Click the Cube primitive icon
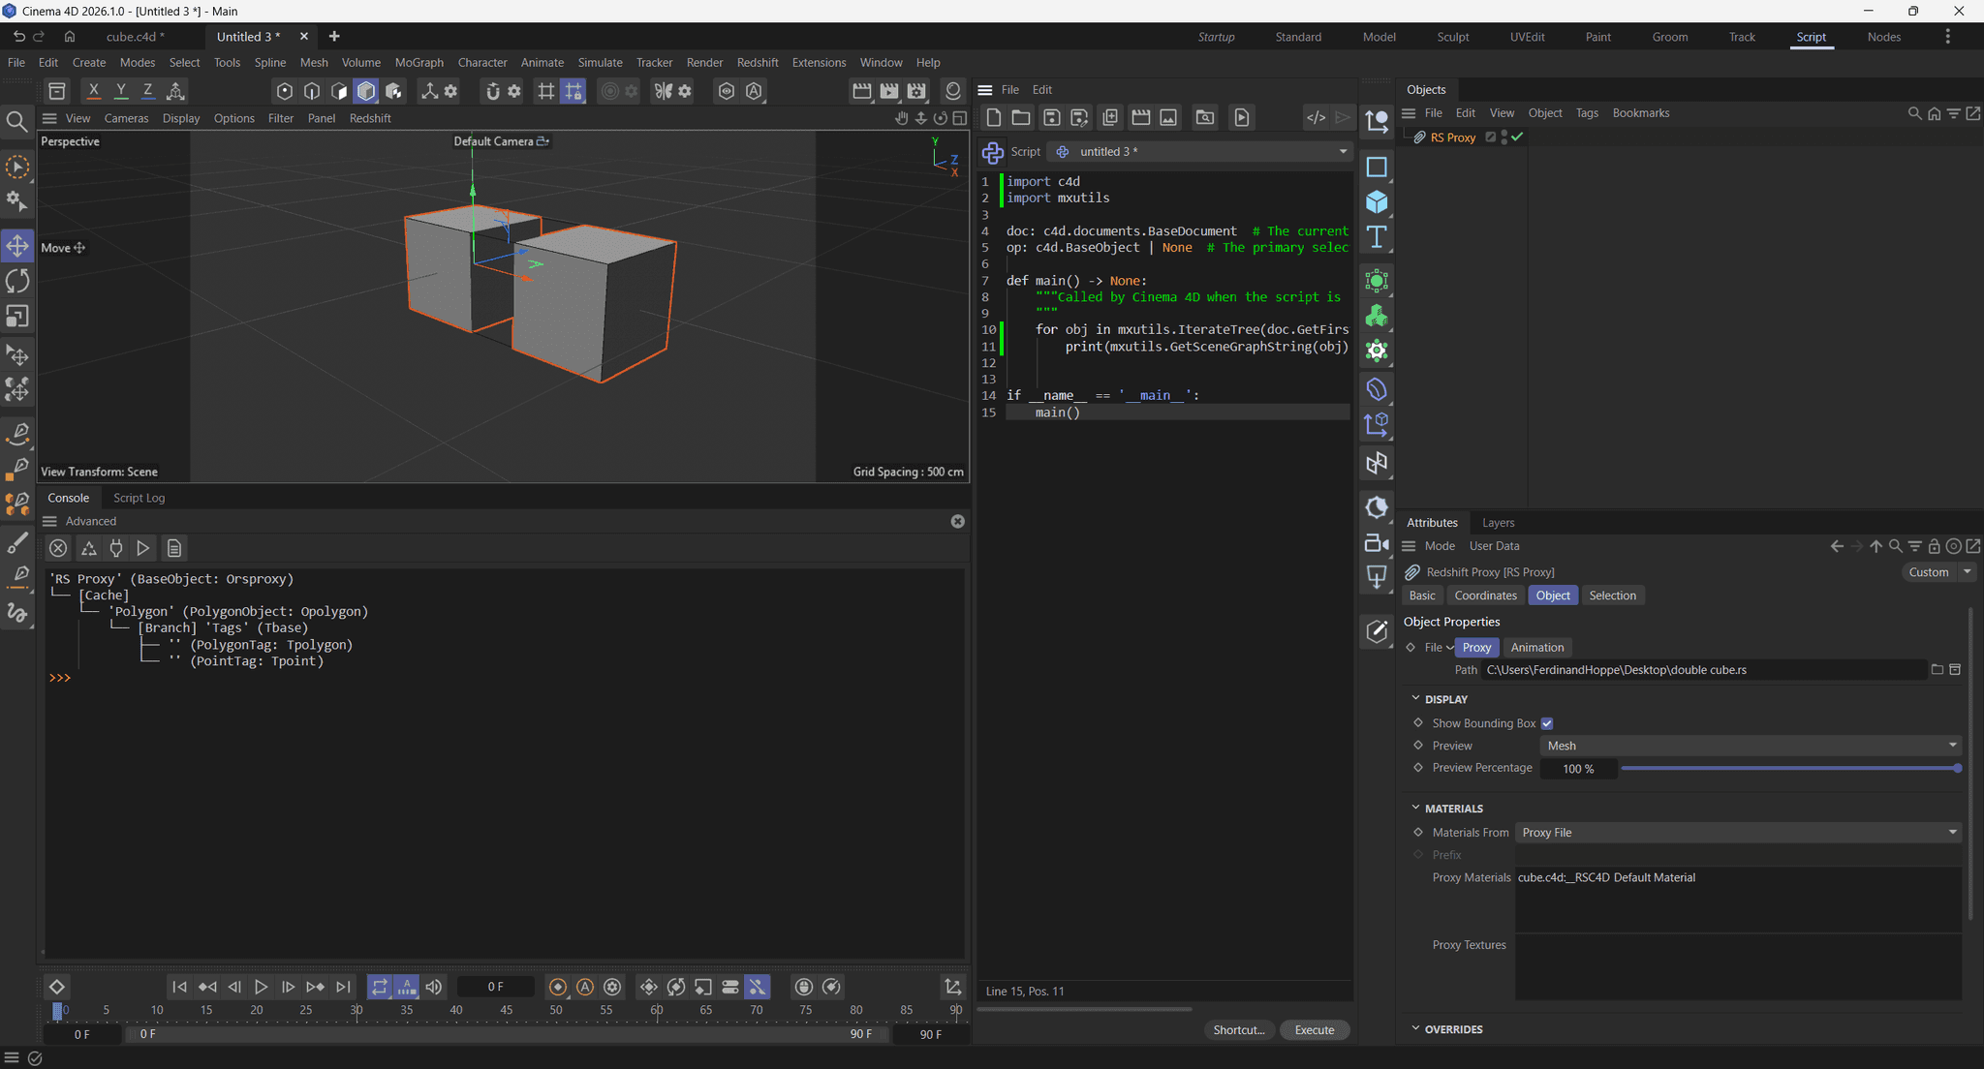This screenshot has width=1984, height=1069. 1377,201
